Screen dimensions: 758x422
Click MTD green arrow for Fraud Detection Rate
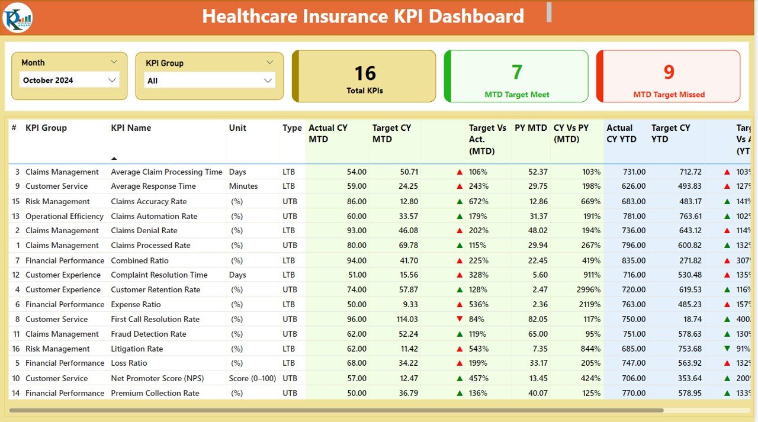[x=460, y=334]
